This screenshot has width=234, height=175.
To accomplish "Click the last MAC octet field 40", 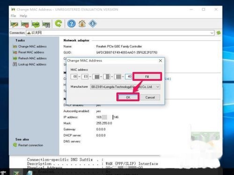I will pos(129,77).
